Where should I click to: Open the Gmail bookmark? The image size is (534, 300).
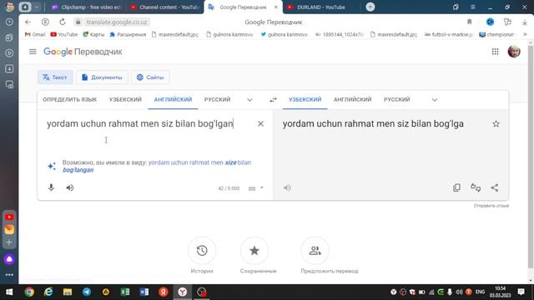(x=35, y=34)
